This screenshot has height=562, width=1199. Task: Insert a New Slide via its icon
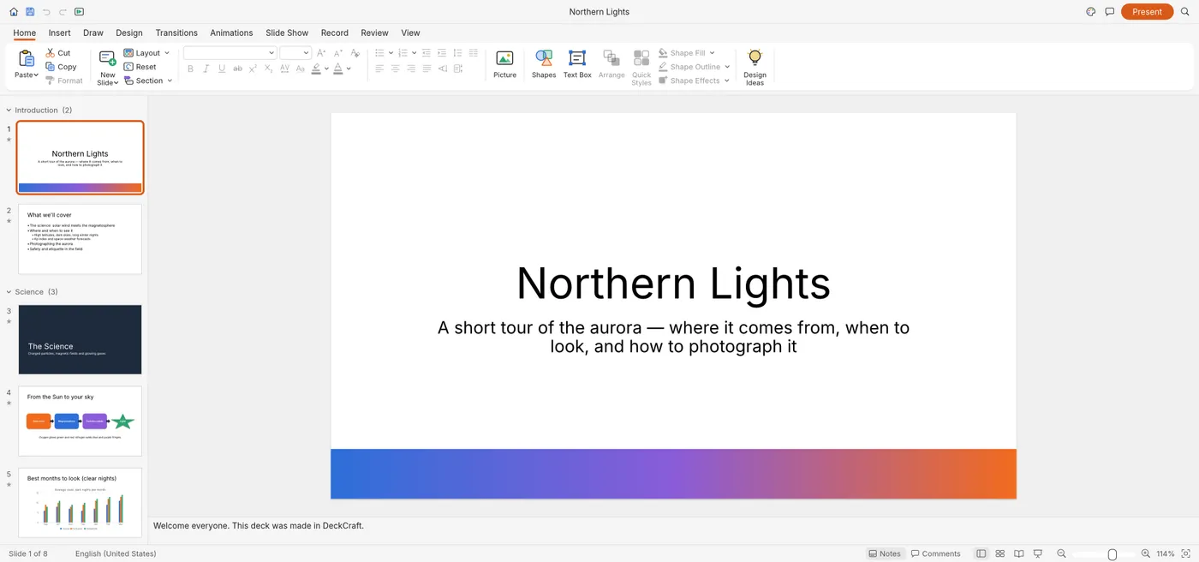[x=107, y=58]
